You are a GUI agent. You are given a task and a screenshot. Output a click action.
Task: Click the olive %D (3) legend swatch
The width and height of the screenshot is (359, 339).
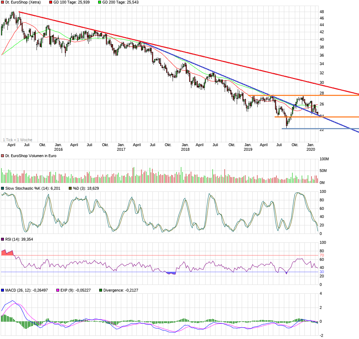[x=70, y=189]
